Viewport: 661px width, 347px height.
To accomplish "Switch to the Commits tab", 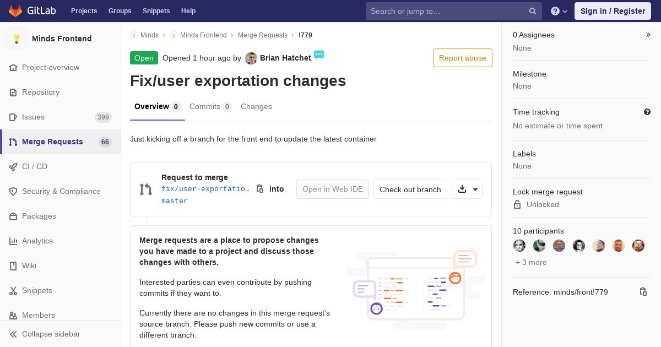I will [210, 106].
